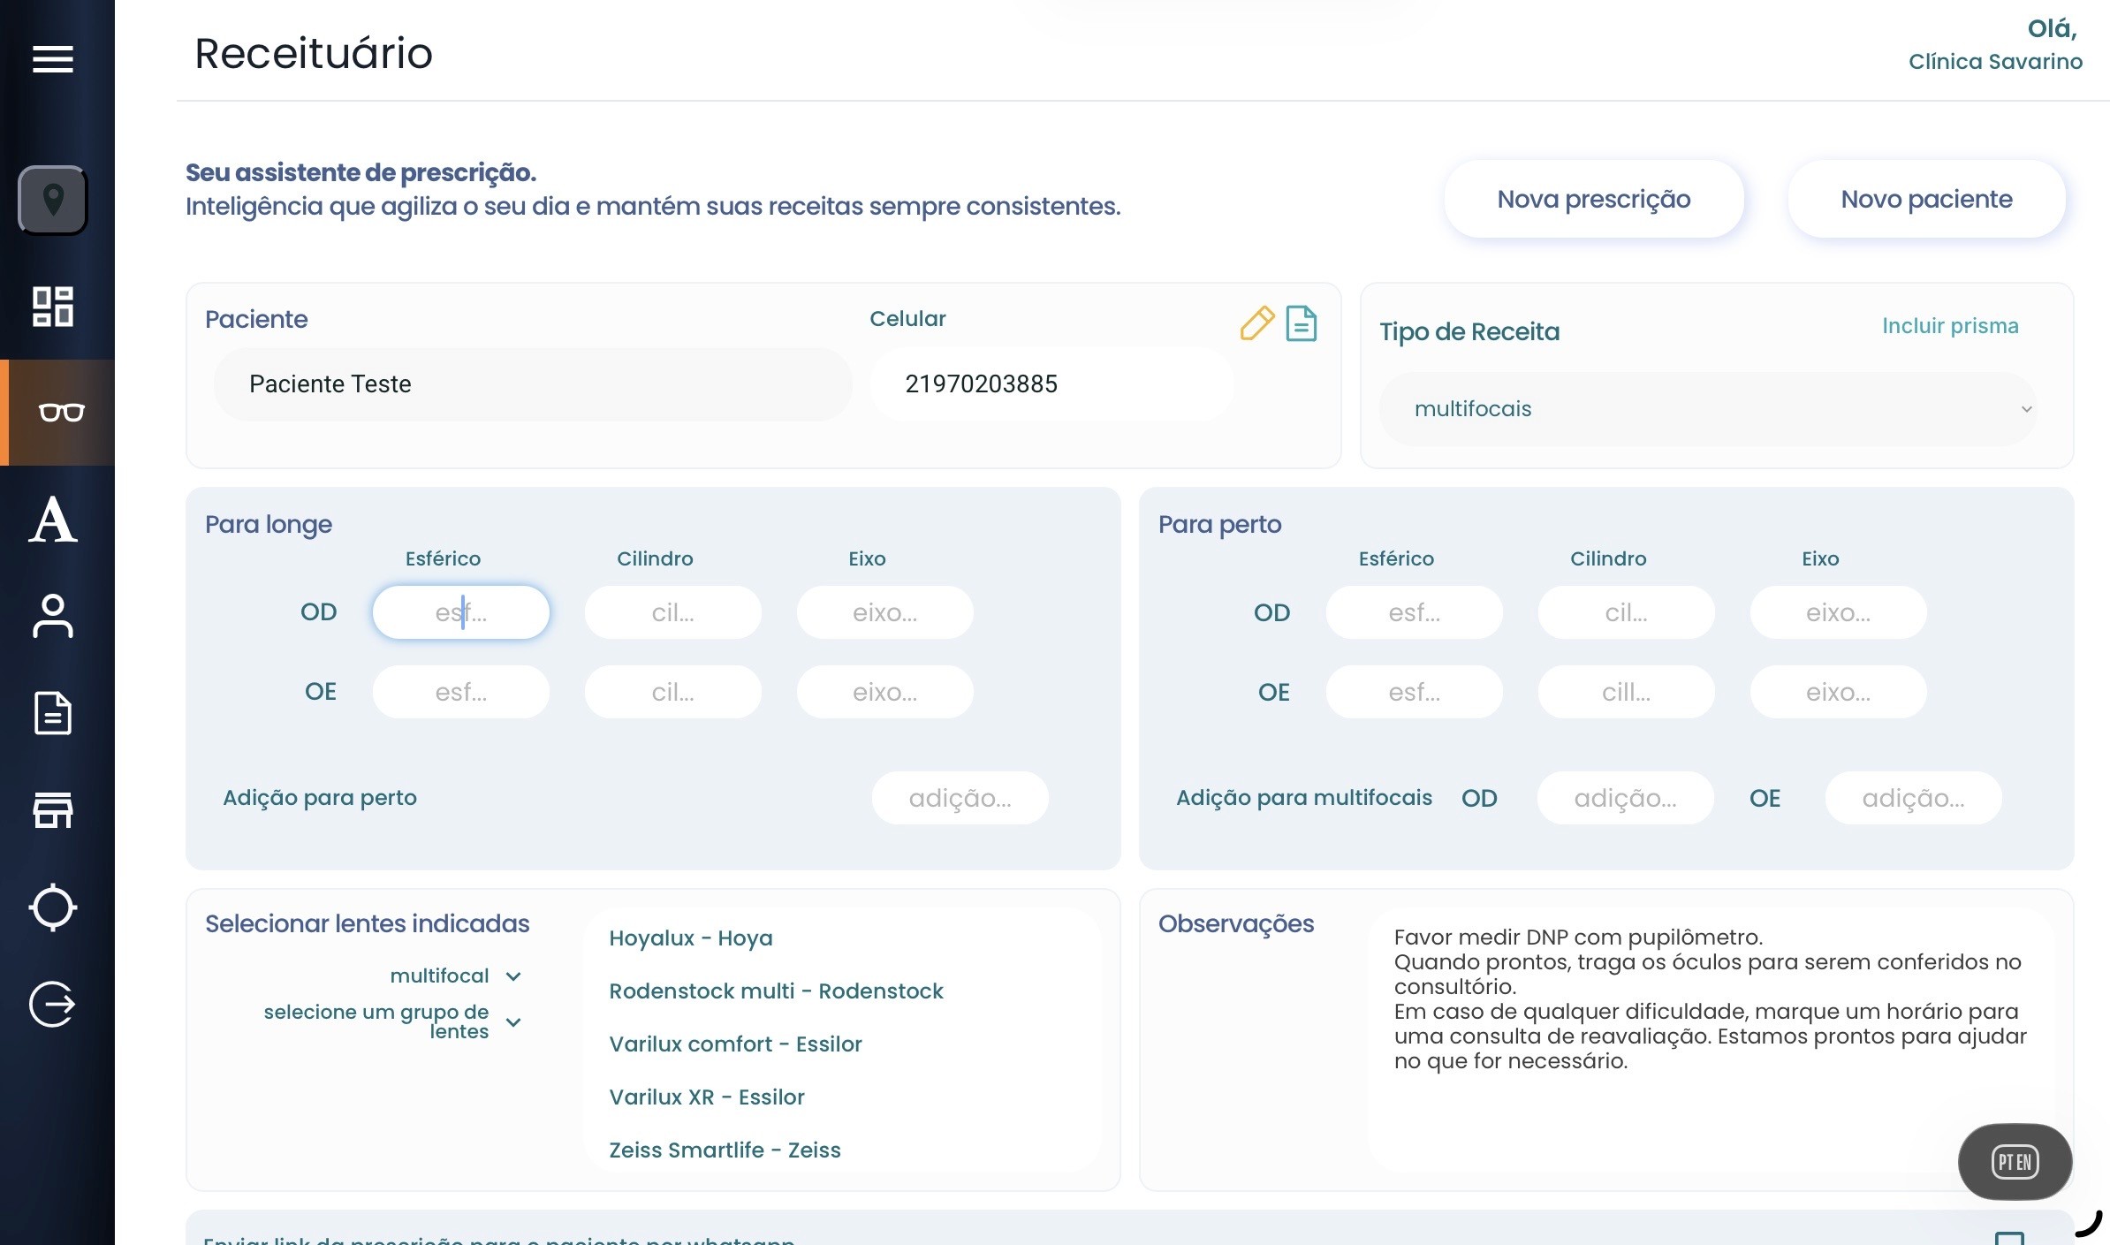Open the hamburger menu icon
2110x1245 pixels.
point(53,59)
